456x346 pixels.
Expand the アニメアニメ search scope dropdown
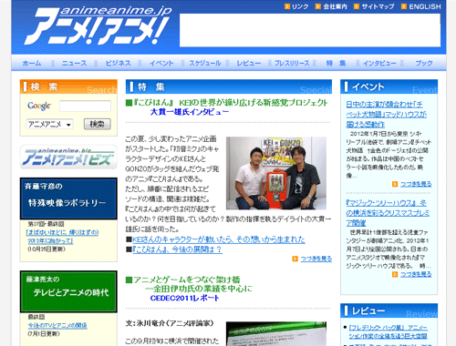(49, 124)
